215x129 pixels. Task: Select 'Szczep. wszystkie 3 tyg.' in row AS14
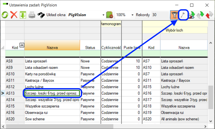click(x=52, y=100)
